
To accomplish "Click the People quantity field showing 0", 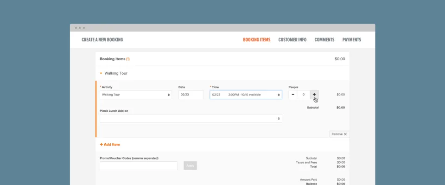I will pos(303,95).
